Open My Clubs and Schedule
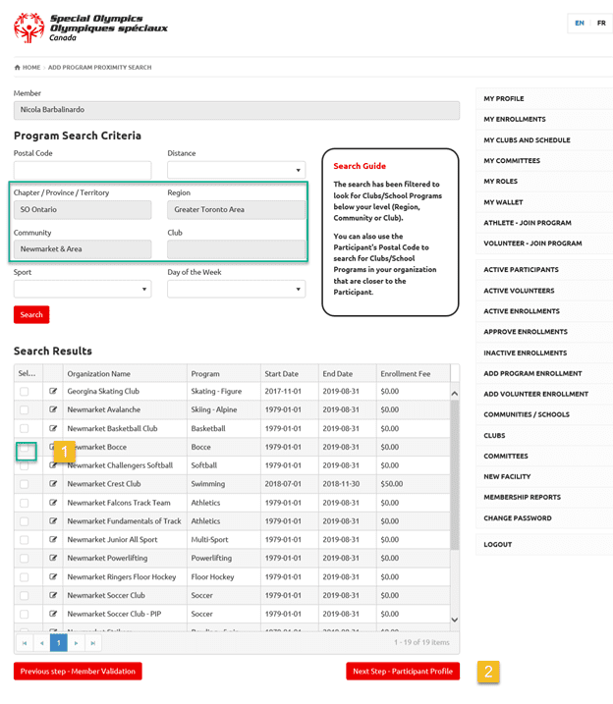 (x=527, y=140)
